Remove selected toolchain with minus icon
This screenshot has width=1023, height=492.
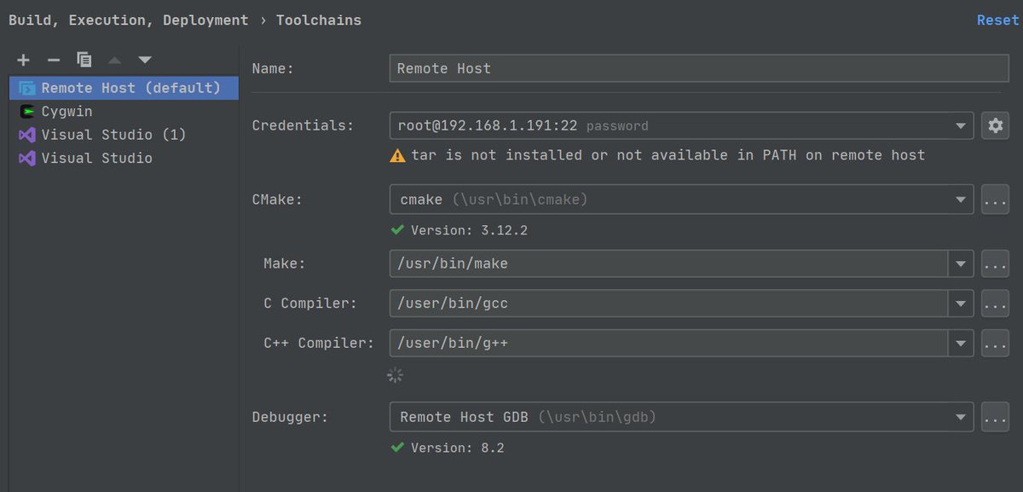(54, 60)
